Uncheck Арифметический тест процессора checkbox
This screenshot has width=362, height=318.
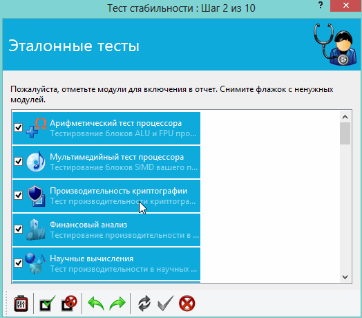coord(18,127)
